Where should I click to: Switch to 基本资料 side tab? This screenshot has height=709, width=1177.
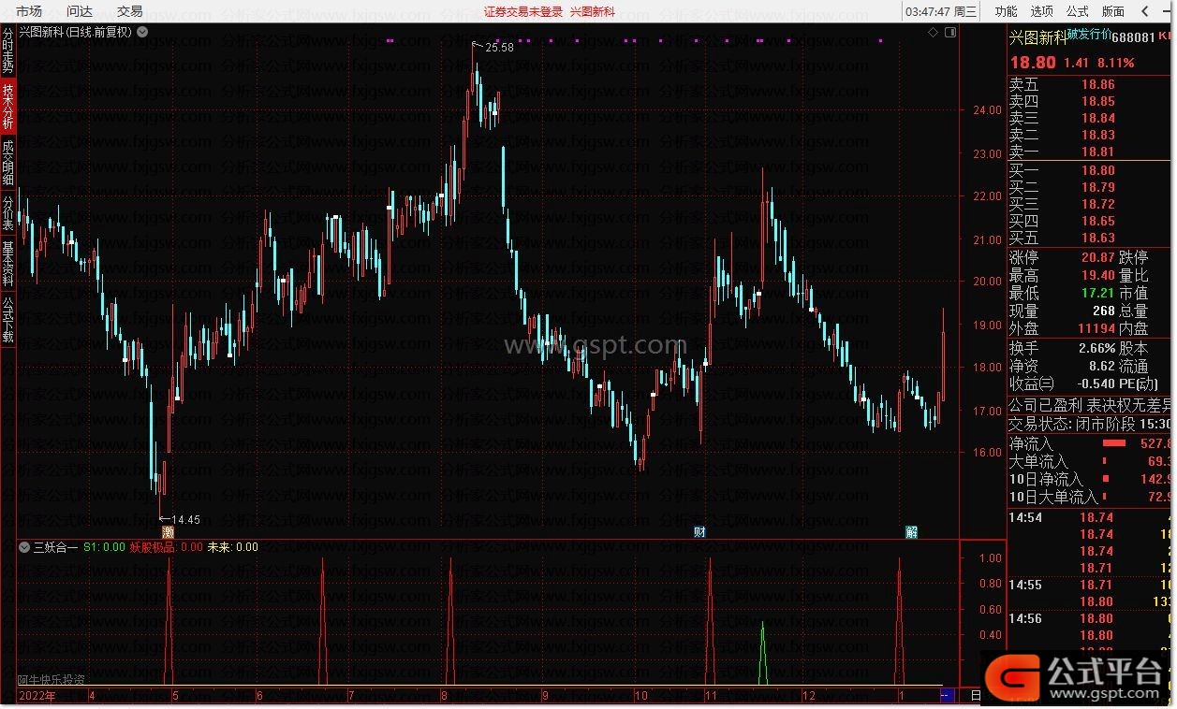8,263
